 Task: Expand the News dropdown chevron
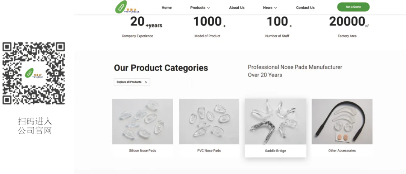tap(276, 8)
